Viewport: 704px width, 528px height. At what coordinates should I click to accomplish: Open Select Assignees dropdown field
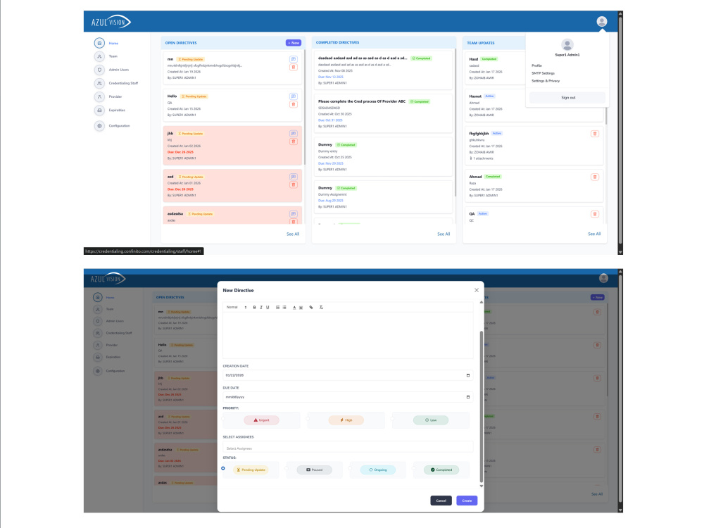point(348,448)
